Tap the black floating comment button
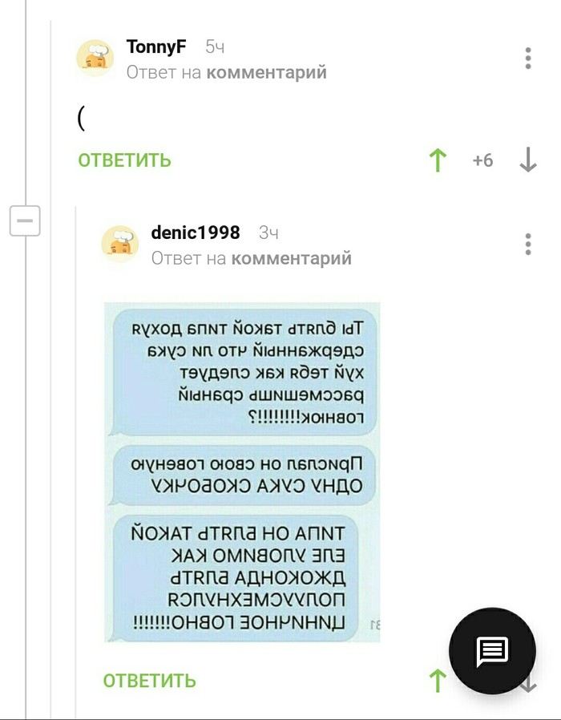Image resolution: width=561 pixels, height=720 pixels. [x=492, y=651]
